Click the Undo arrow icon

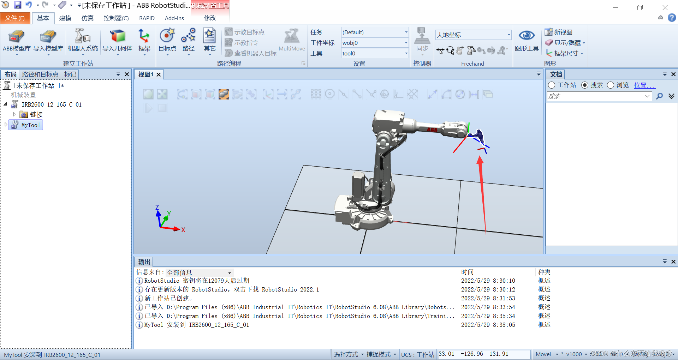pyautogui.click(x=29, y=5)
